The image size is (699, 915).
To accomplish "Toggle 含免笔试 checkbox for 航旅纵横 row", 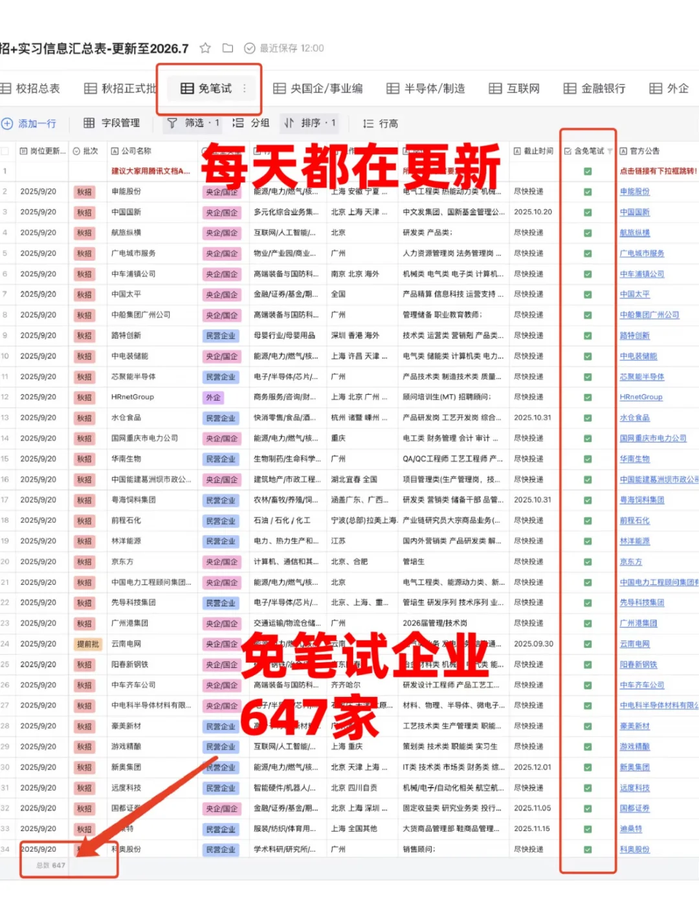I will coord(588,233).
